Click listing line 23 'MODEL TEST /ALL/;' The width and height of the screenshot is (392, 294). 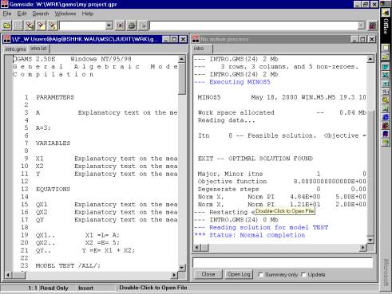pyautogui.click(x=68, y=265)
